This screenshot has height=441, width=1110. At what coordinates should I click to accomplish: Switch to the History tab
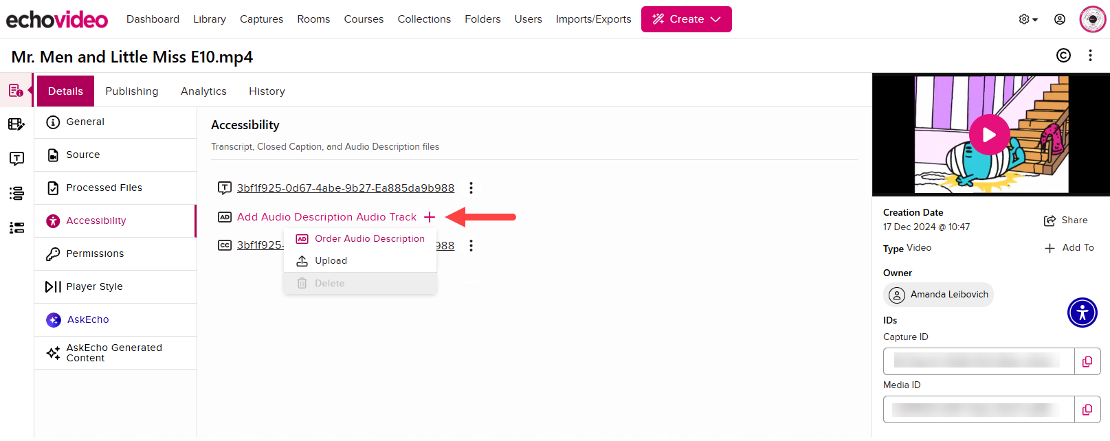(267, 91)
